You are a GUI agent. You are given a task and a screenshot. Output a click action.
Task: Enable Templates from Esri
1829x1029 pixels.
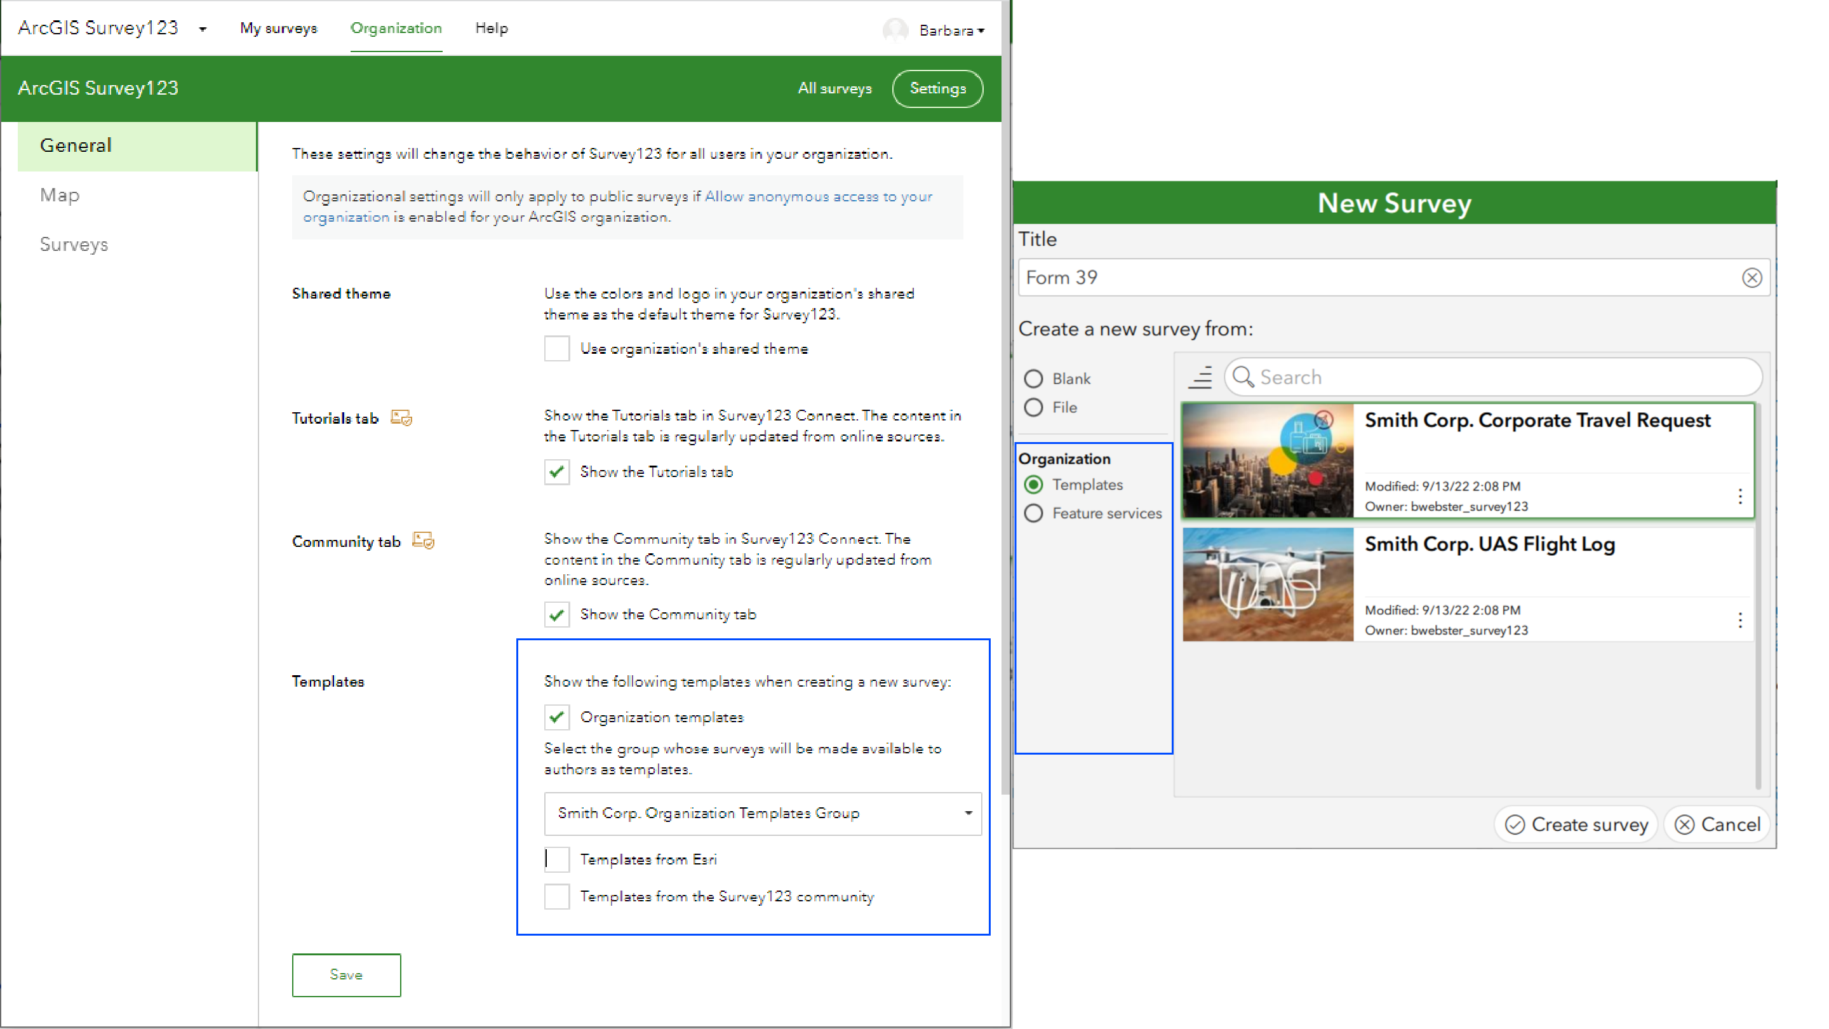[557, 859]
